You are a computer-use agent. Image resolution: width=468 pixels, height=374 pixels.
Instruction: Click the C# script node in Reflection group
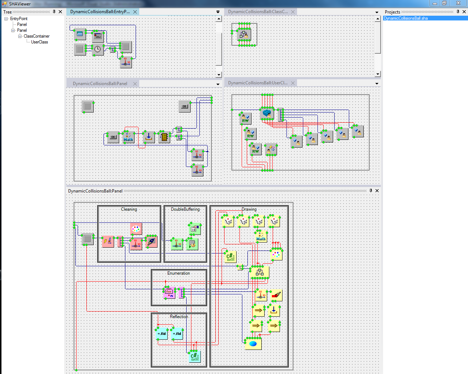pos(195,356)
